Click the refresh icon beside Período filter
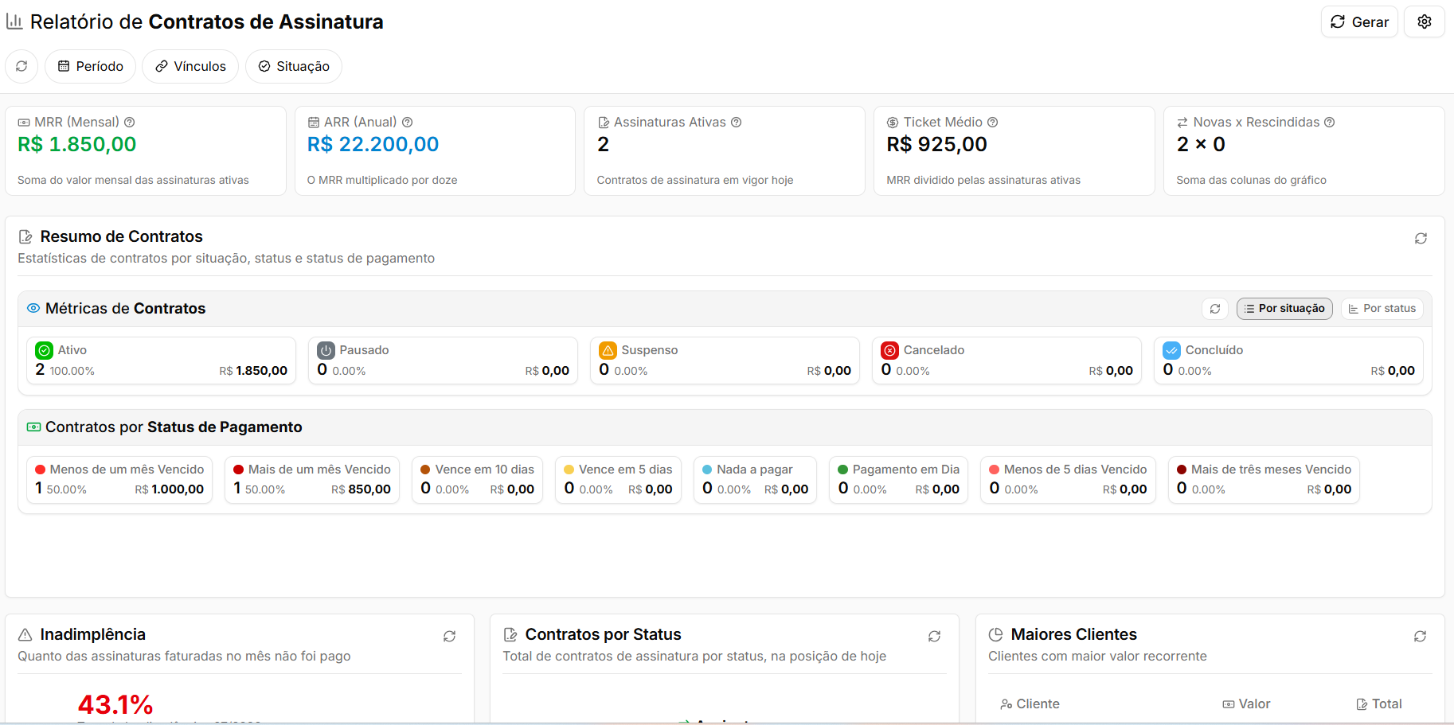This screenshot has height=725, width=1454. click(x=21, y=66)
